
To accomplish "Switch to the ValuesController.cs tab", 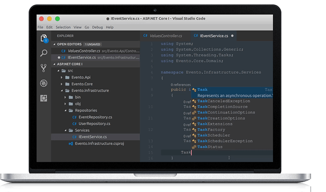I will point(163,36).
